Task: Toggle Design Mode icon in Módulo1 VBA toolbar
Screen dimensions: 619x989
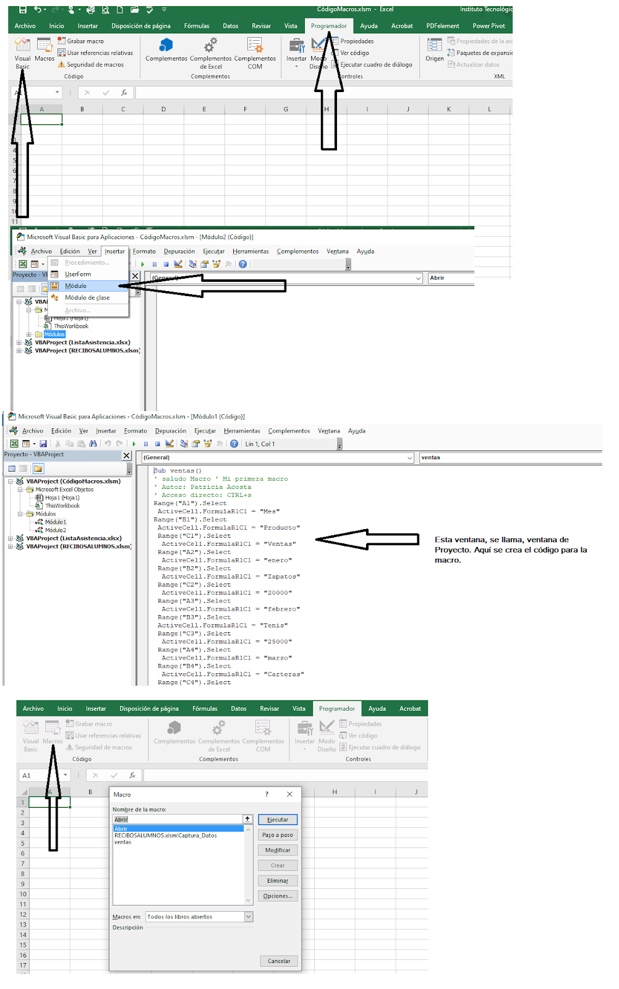Action: click(169, 444)
